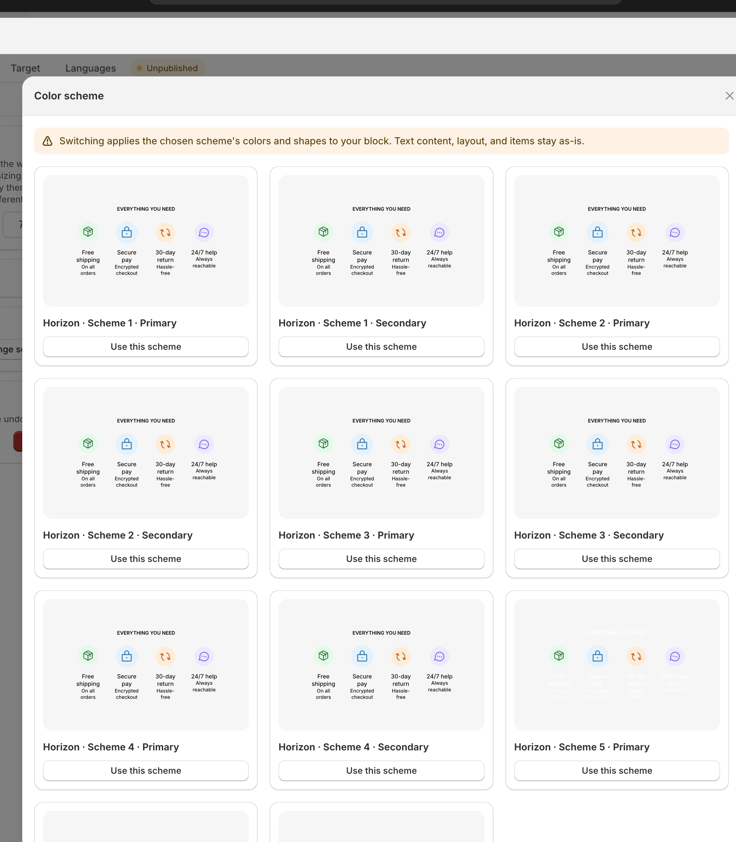Click the "Horizon · Scheme 5 · Primary" title
736x842 pixels.
point(582,747)
